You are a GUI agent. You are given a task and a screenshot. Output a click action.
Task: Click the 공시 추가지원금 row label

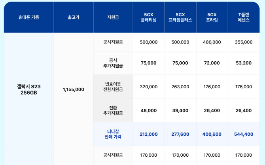(113, 63)
